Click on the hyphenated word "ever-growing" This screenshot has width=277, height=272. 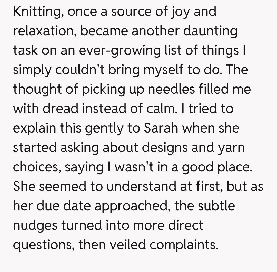point(121,50)
